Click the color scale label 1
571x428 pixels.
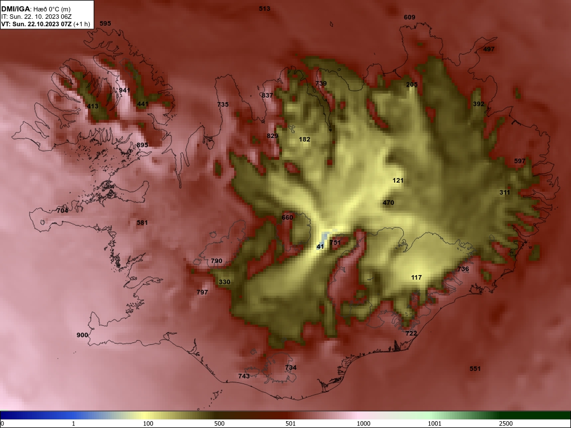coord(74,423)
